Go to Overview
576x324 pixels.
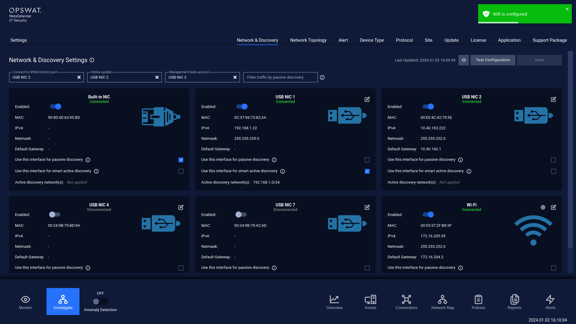(x=334, y=302)
